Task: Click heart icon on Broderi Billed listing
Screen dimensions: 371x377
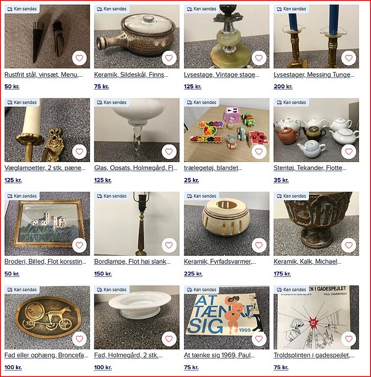Action: tap(79, 245)
